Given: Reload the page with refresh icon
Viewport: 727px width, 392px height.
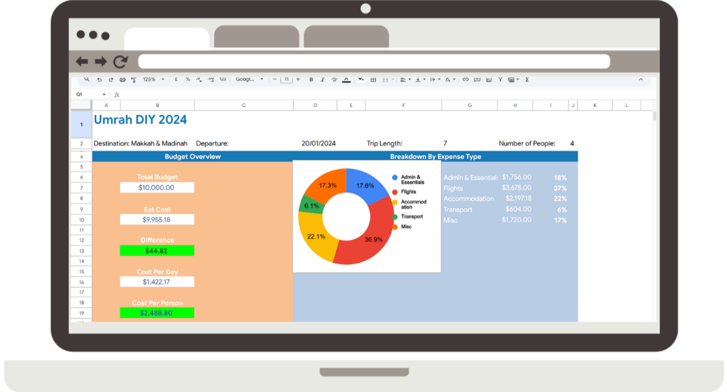Looking at the screenshot, I should coord(120,61).
